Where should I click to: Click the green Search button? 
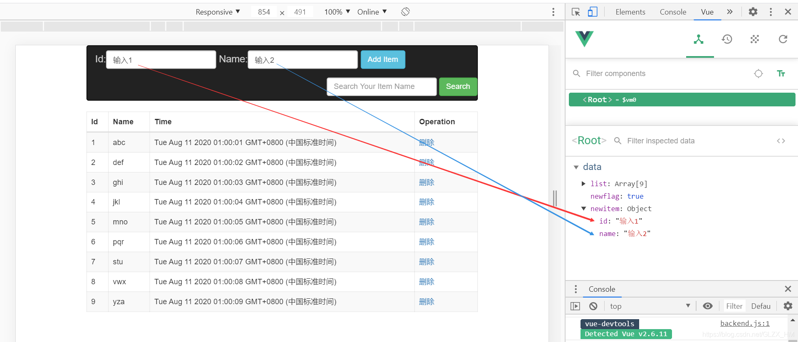pyautogui.click(x=458, y=86)
